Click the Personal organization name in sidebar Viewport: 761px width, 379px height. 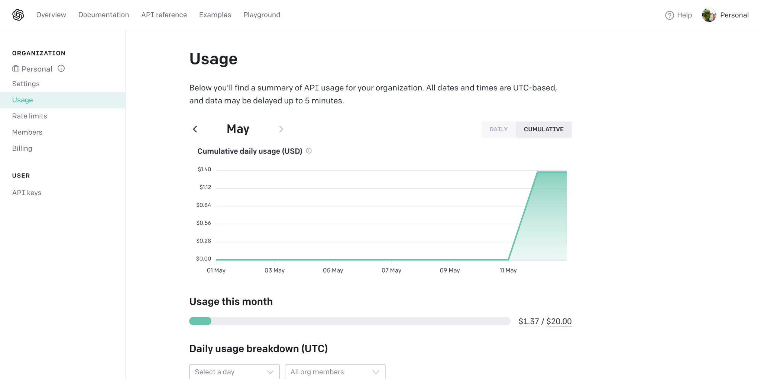pyautogui.click(x=37, y=69)
